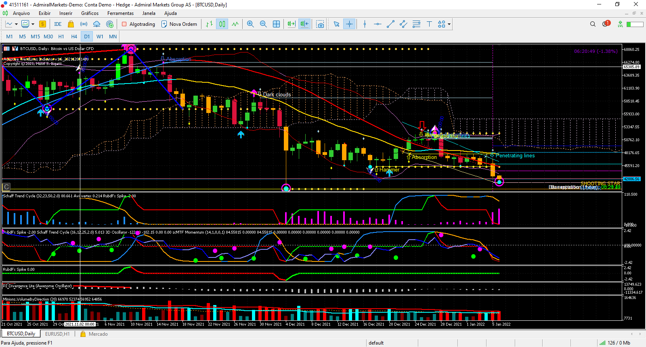The height and width of the screenshot is (347, 646).
Task: Select the vertical line tool
Action: click(365, 24)
